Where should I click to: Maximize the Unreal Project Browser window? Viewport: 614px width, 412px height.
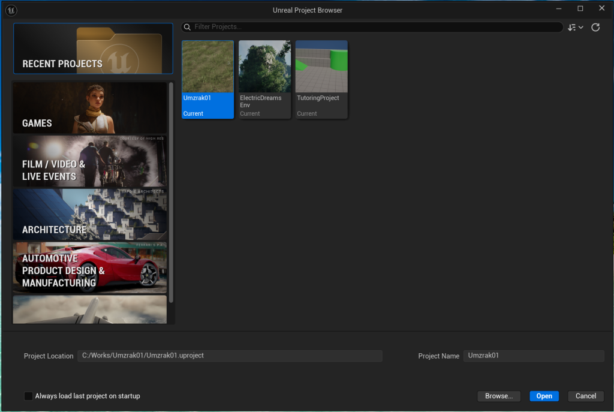point(580,8)
